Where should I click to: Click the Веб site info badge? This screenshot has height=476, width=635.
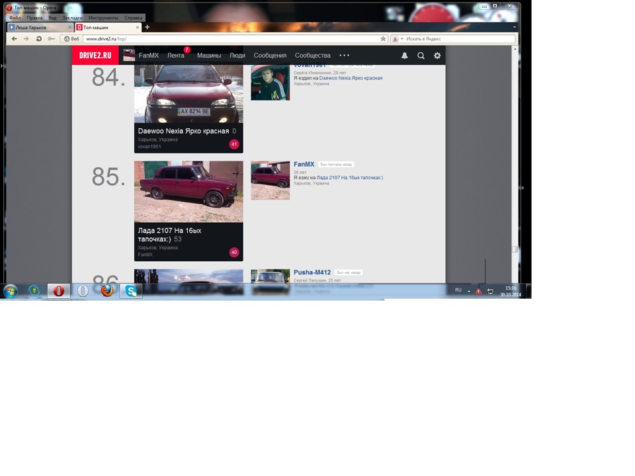[x=72, y=39]
